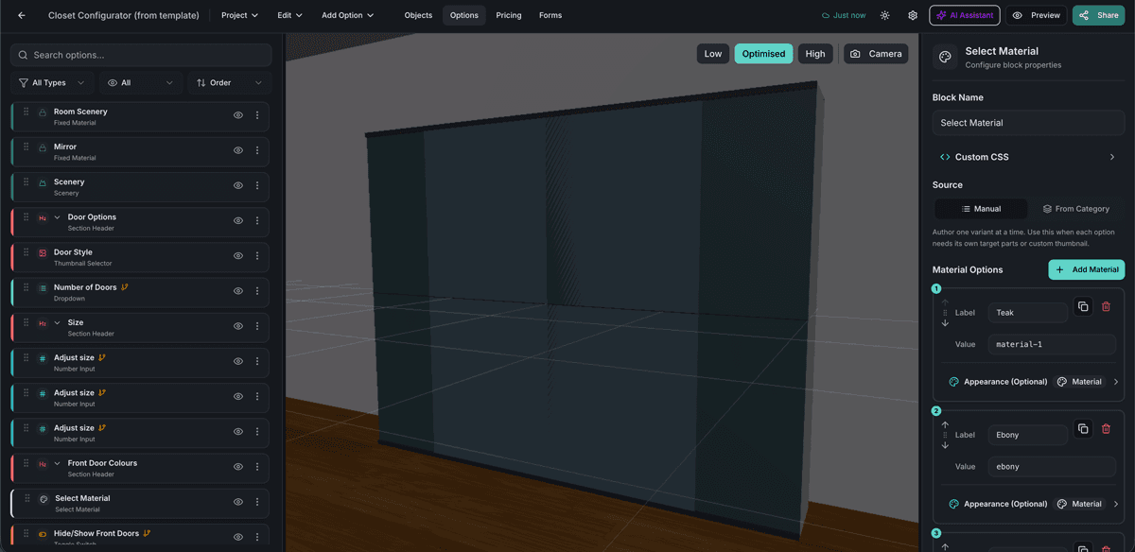The width and height of the screenshot is (1135, 552).
Task: Select the Manual source tab
Action: (x=981, y=209)
